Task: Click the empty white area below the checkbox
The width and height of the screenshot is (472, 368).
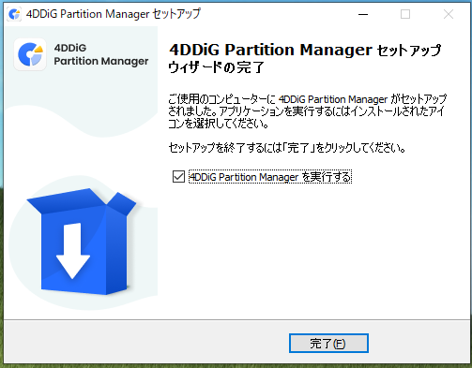Action: click(312, 250)
